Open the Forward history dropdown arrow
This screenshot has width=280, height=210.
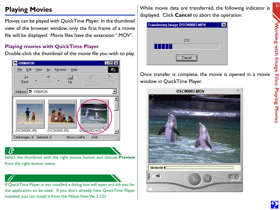(58, 81)
